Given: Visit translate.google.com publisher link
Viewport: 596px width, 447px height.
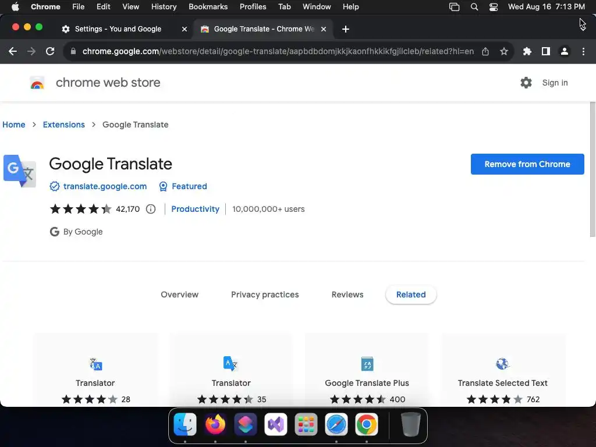Looking at the screenshot, I should pos(105,186).
